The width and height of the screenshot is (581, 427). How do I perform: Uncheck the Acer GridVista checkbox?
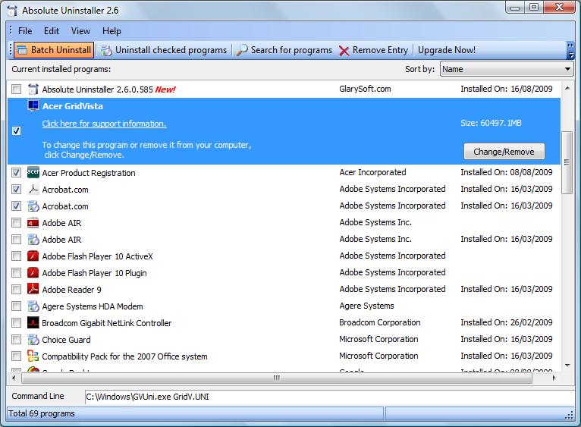[17, 131]
